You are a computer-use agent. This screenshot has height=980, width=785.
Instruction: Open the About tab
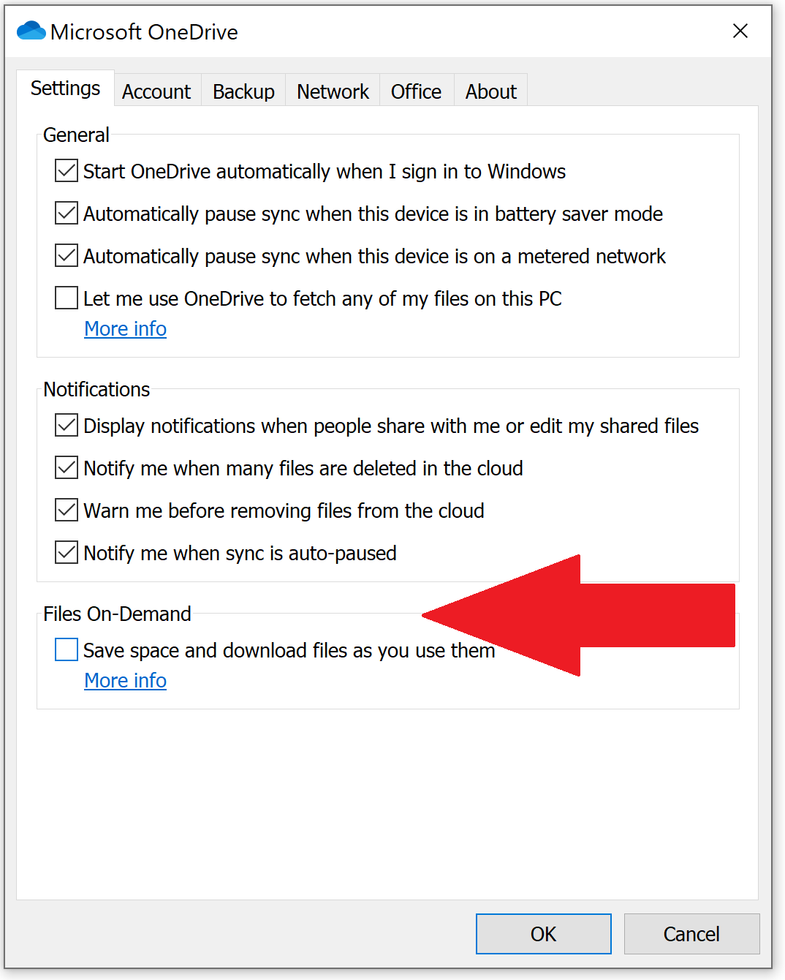(490, 91)
